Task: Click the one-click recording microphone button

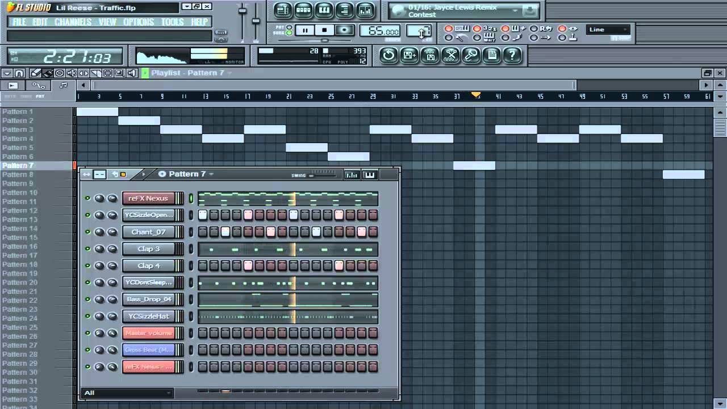Action: (x=471, y=55)
